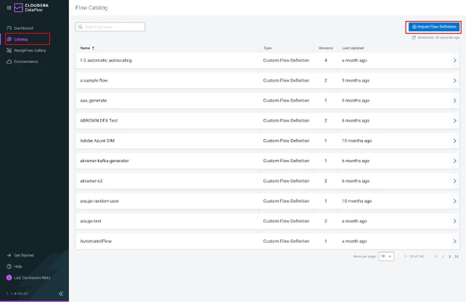Click the '1 – 10 of 142' pagination text
Screen dimensions: 466x302
[414, 256]
